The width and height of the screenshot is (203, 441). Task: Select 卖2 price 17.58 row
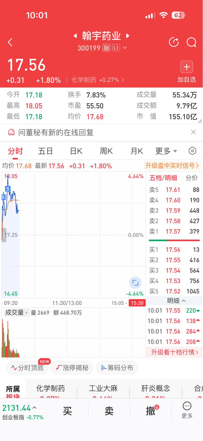(x=174, y=221)
